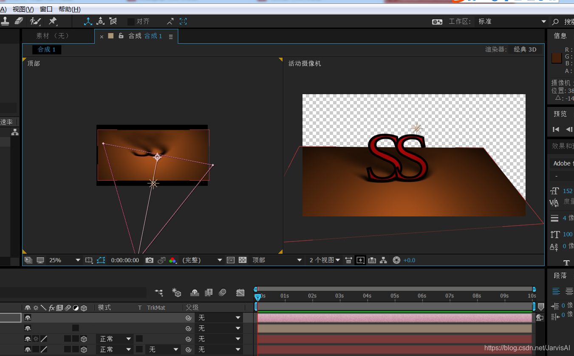Switch to View Axis mode
The image size is (574, 356).
click(113, 21)
